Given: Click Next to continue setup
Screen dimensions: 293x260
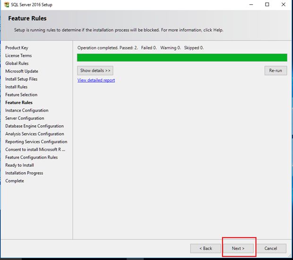Looking at the screenshot, I should [x=238, y=248].
